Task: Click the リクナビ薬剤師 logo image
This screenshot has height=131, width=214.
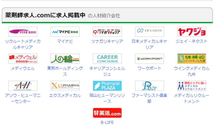Action: (23, 32)
